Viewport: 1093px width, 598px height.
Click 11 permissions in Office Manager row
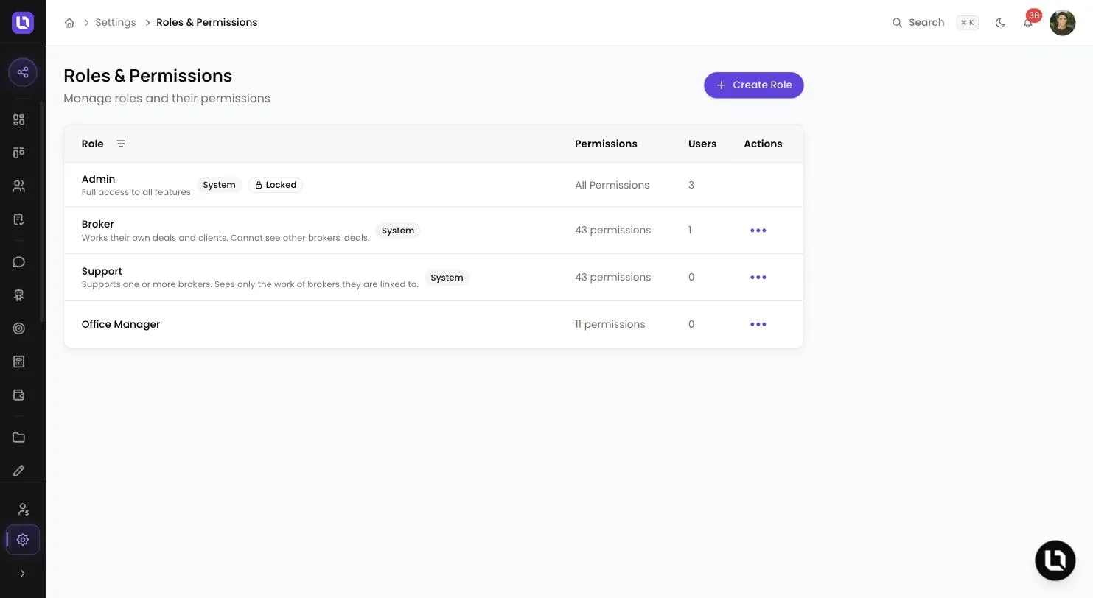[610, 324]
